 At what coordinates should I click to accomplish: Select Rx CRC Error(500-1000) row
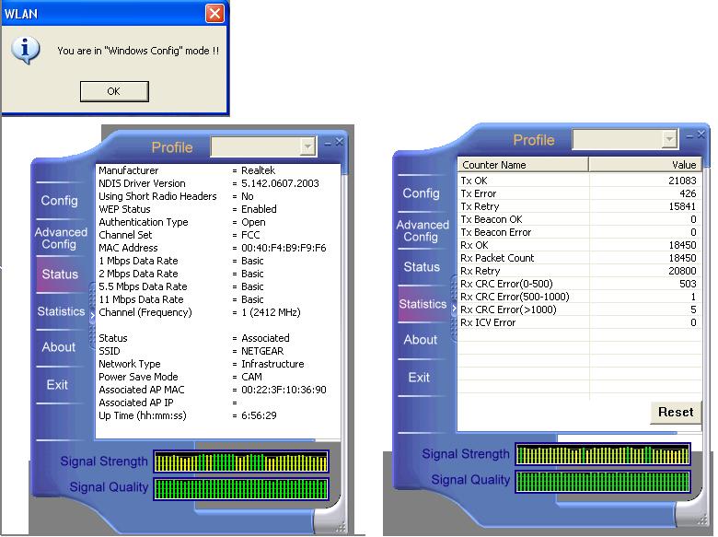click(x=579, y=297)
